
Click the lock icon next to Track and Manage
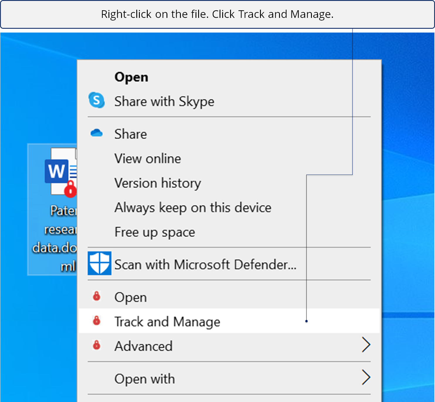pos(96,321)
